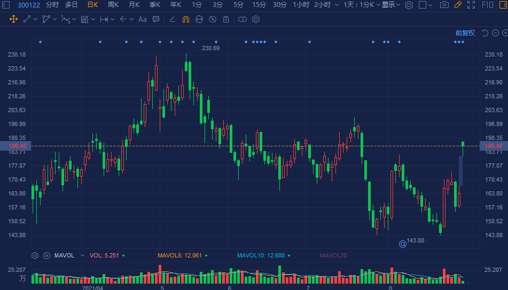Screen dimensions: 508x290
Task: Activate the magnet snap tool
Action: [x=185, y=20]
